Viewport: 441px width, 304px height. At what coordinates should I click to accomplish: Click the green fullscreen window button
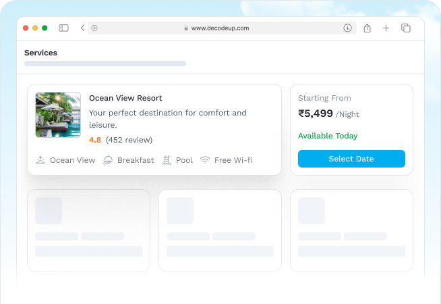tap(45, 28)
